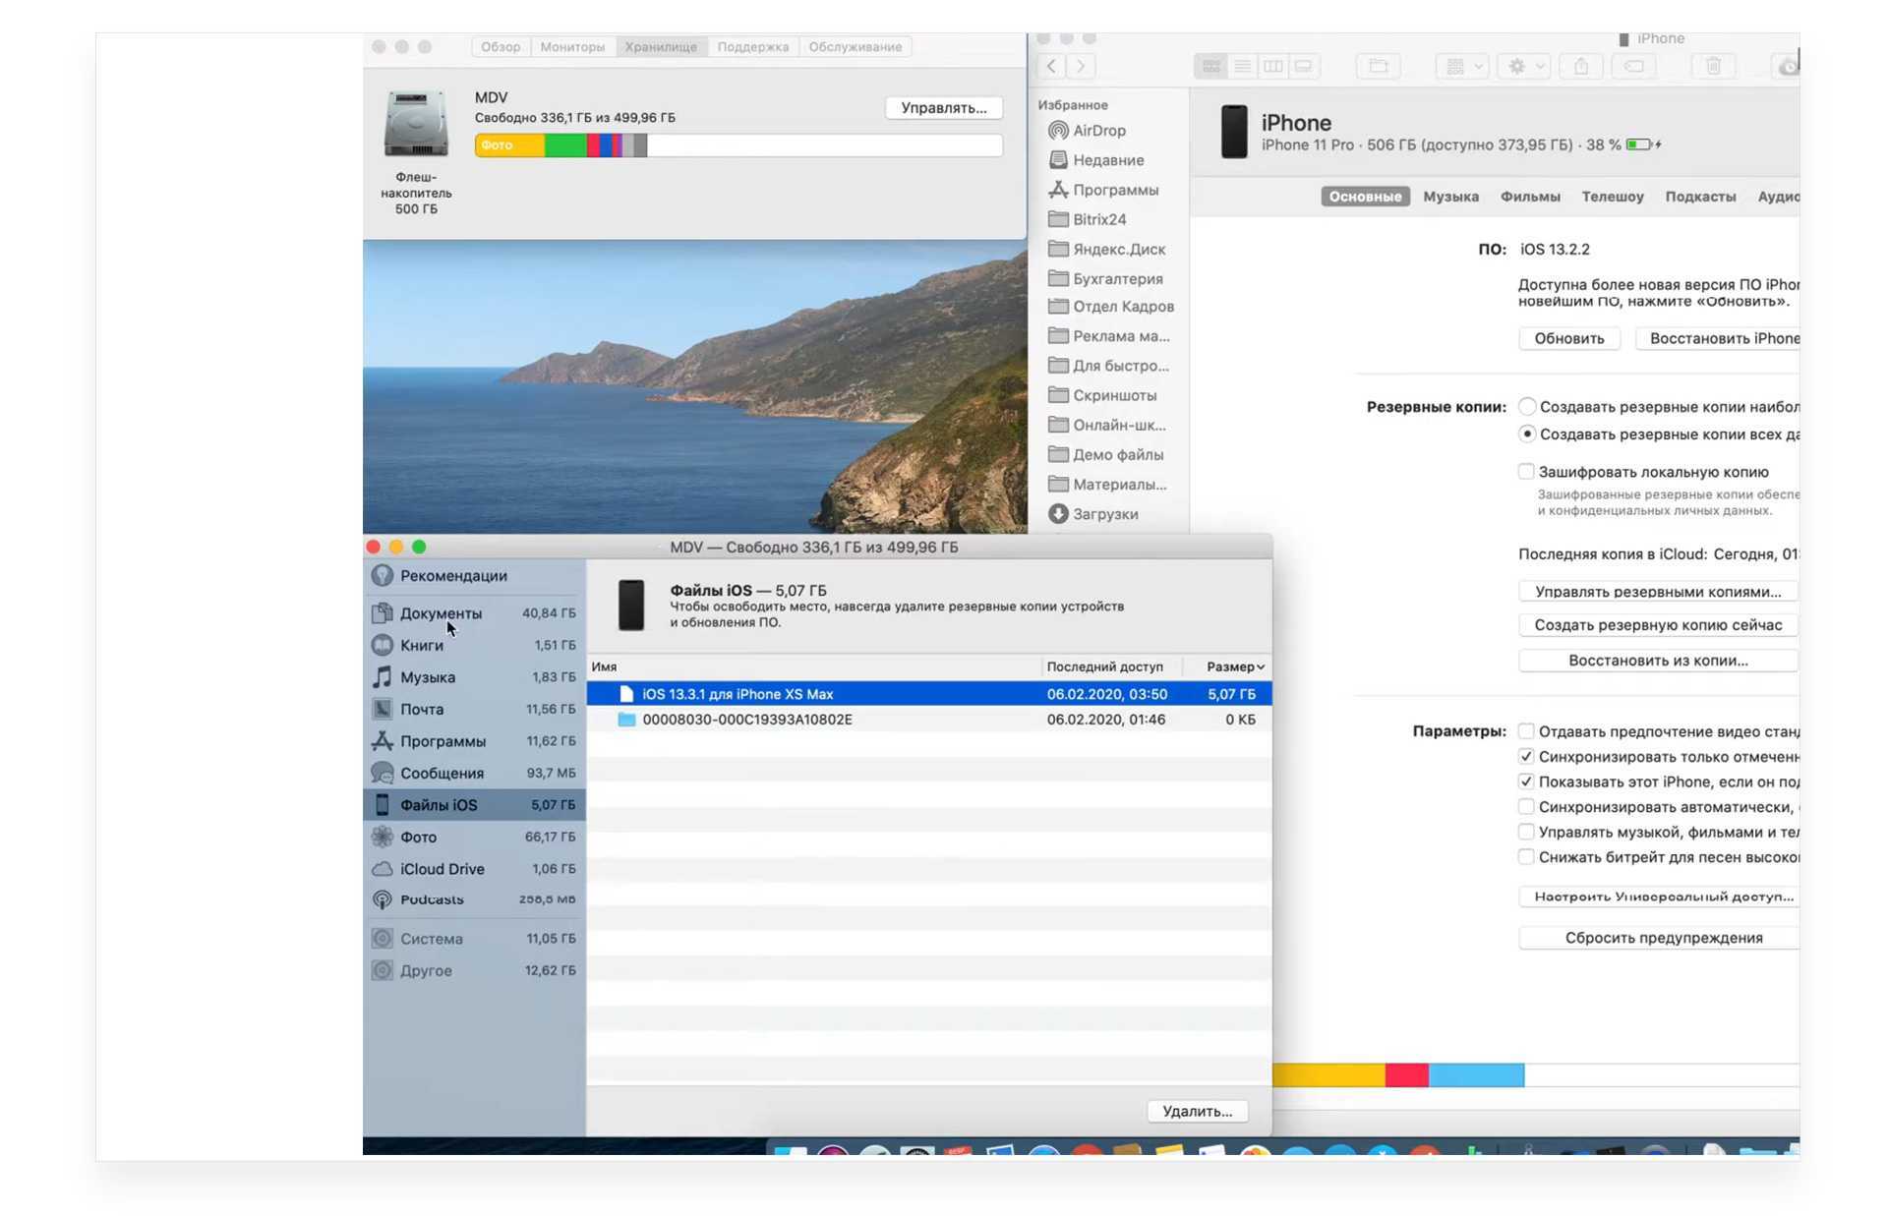This screenshot has width=1888, height=1216.
Task: Select Фото category in storage sidebar
Action: (418, 837)
